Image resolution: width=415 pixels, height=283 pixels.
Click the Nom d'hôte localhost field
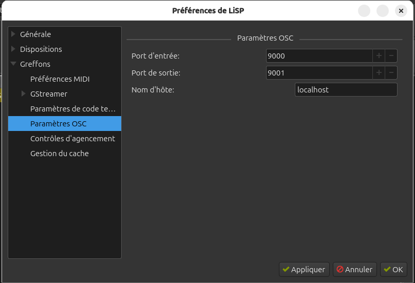(x=346, y=90)
